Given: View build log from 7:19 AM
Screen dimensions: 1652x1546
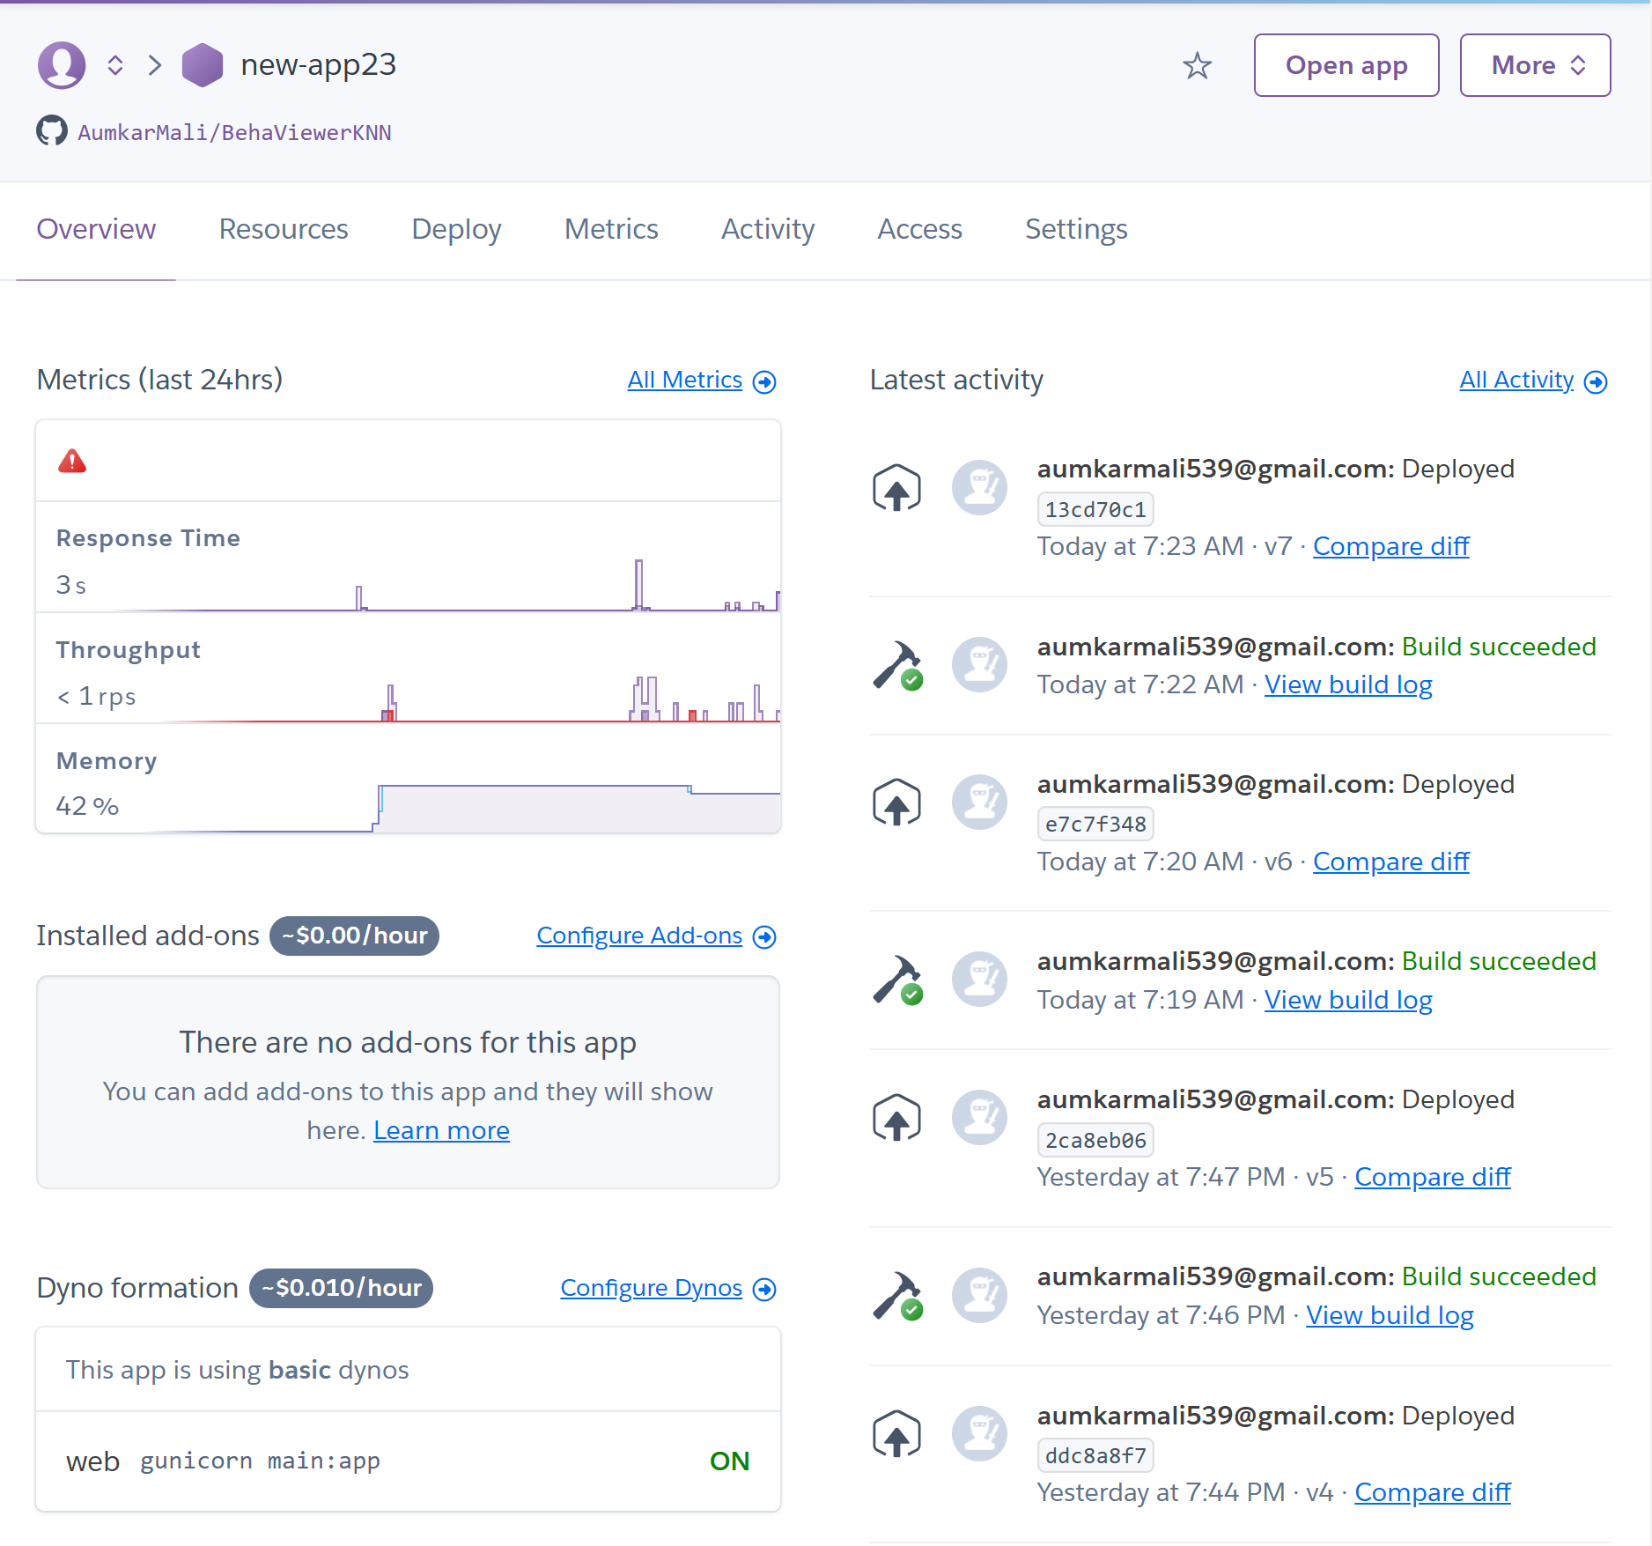Looking at the screenshot, I should (x=1348, y=1000).
